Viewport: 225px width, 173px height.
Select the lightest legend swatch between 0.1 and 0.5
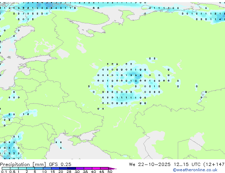(x=6, y=168)
